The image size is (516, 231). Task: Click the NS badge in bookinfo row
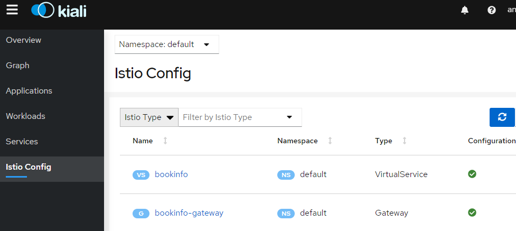286,175
